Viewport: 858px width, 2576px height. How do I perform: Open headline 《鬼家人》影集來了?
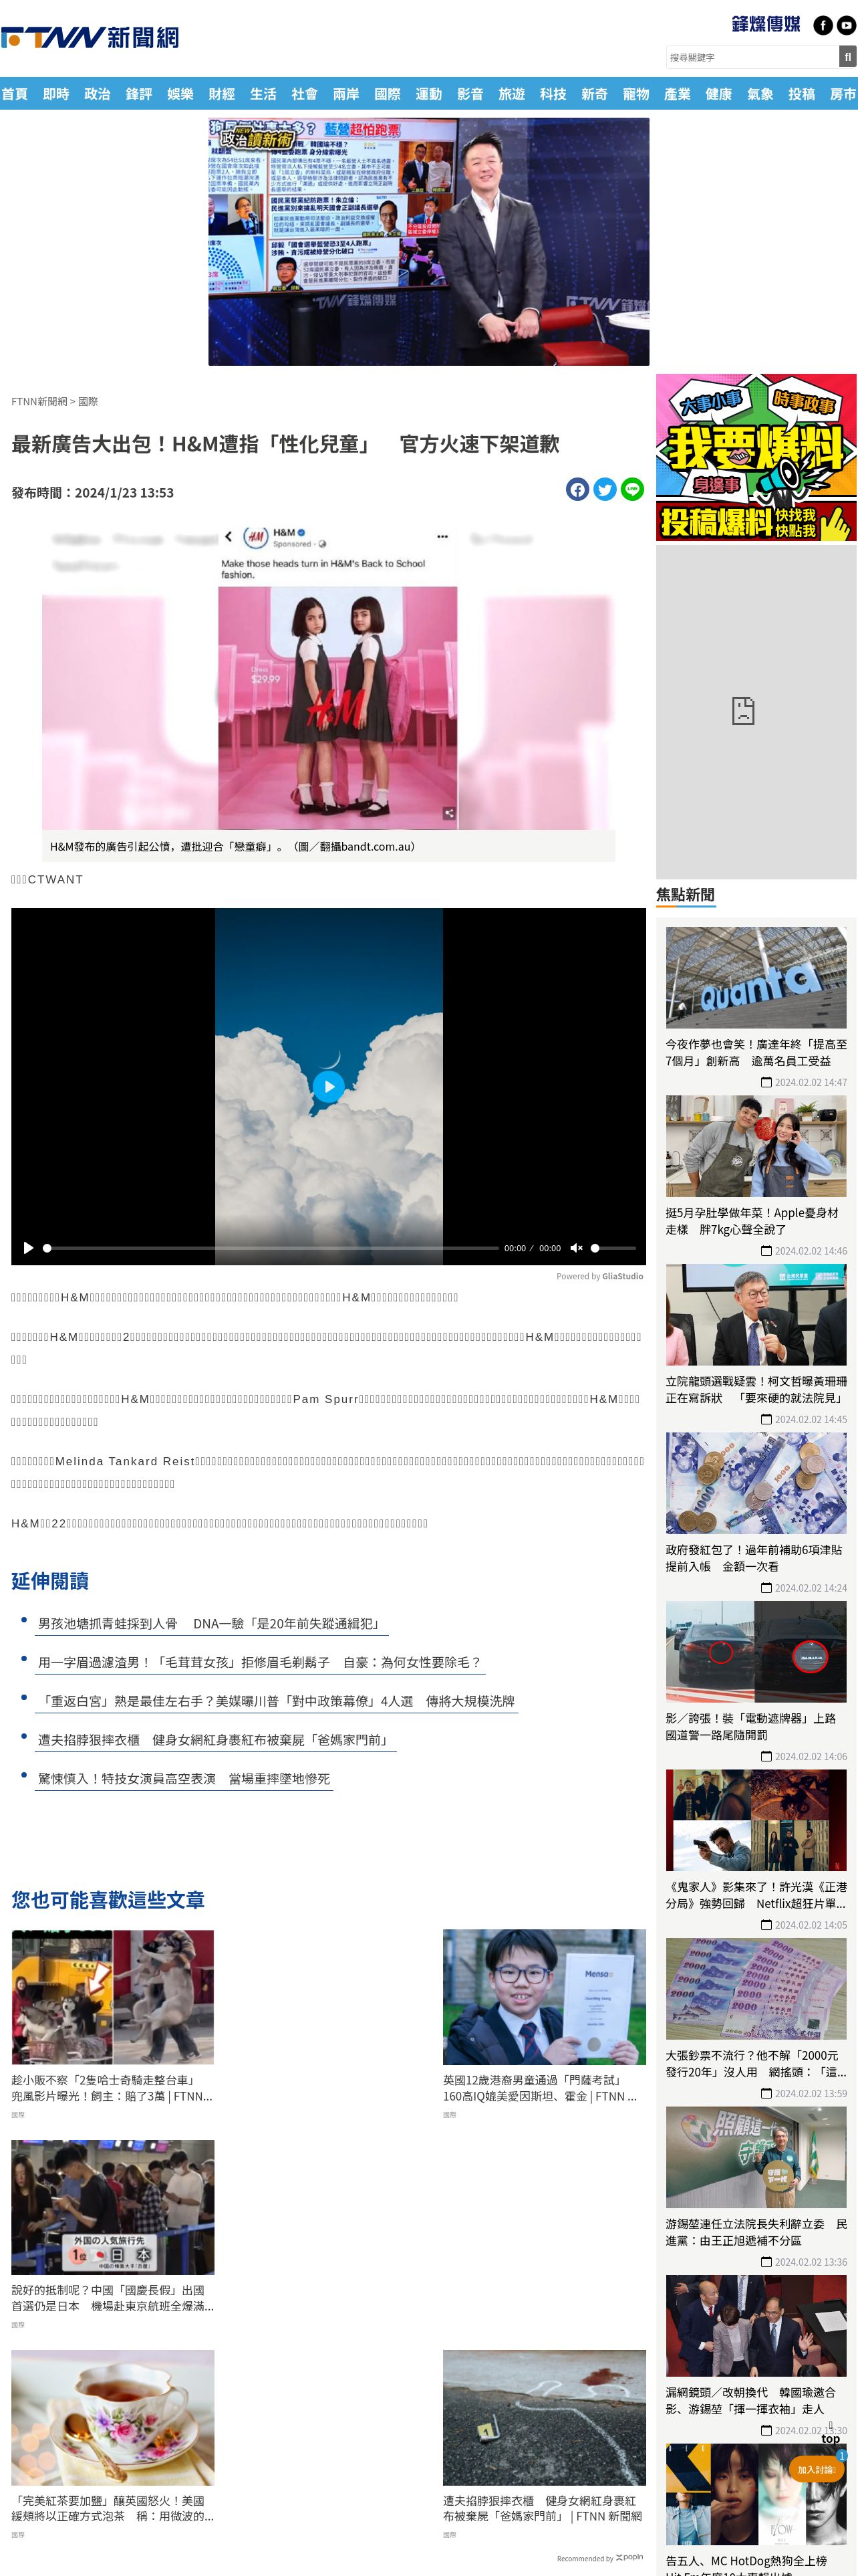(756, 1895)
